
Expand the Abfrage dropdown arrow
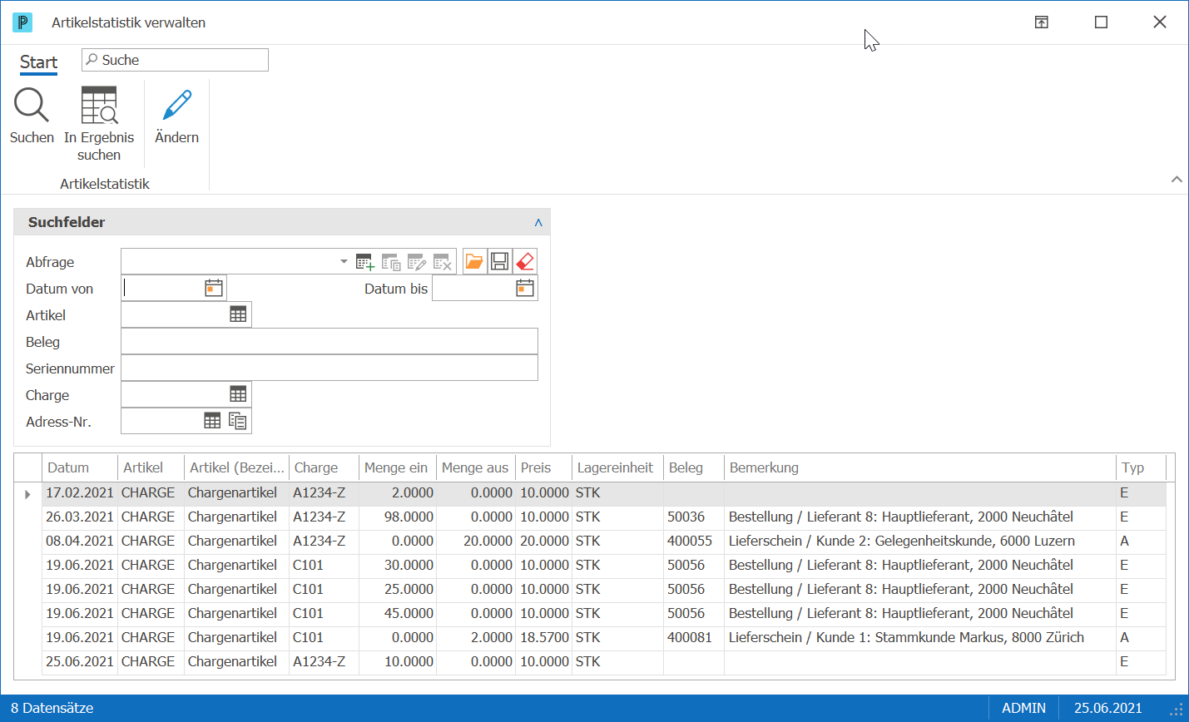click(x=344, y=262)
